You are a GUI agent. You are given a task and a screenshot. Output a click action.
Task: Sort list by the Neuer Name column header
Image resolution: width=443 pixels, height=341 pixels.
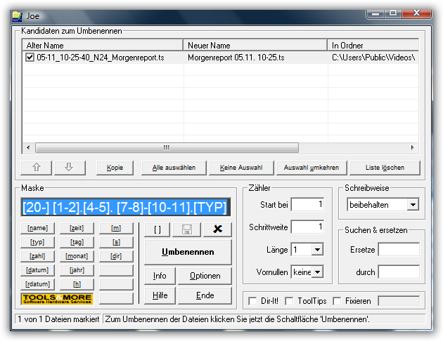click(x=255, y=45)
